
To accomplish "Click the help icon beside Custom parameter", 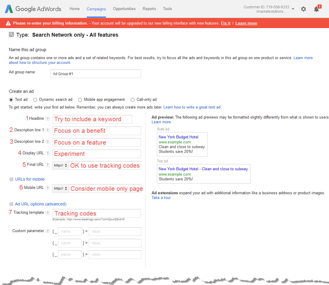I will click(x=48, y=231).
